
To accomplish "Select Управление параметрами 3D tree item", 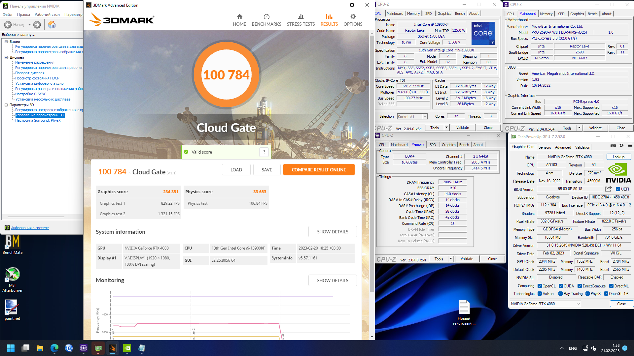I will [x=40, y=115].
